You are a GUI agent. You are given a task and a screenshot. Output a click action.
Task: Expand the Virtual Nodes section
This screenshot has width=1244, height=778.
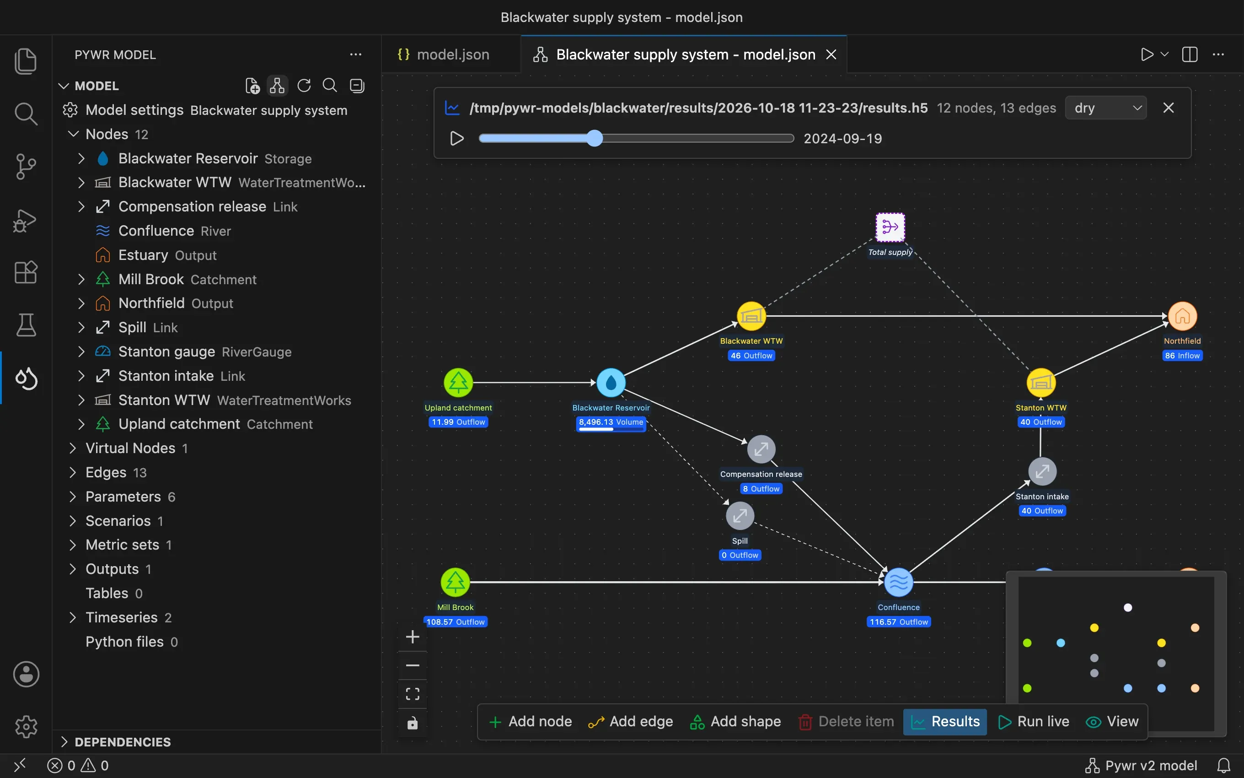tap(73, 448)
